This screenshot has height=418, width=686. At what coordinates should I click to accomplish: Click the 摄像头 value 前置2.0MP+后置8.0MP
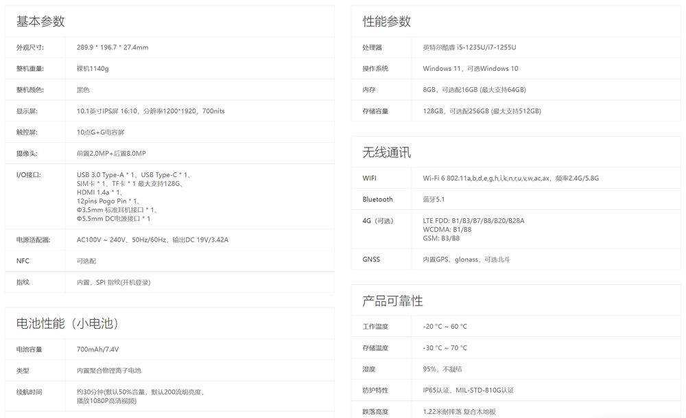click(x=111, y=154)
